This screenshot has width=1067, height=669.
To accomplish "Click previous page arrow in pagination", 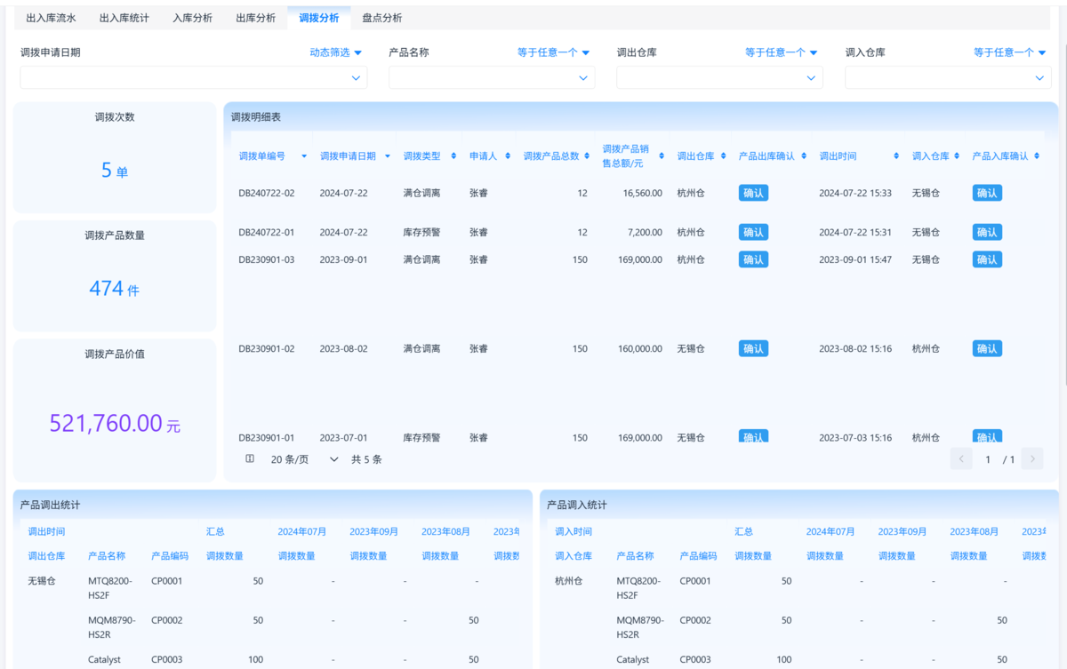I will 961,459.
